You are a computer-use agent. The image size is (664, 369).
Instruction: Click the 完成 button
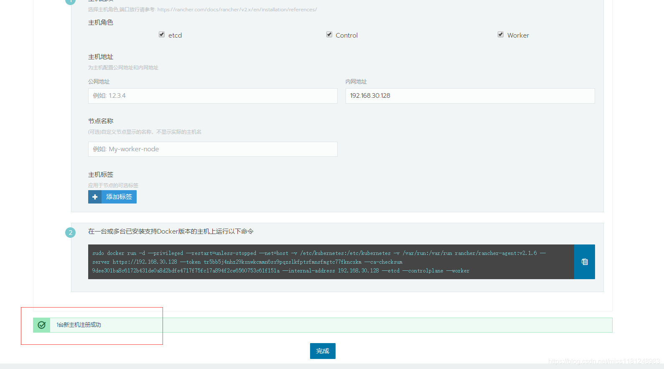(x=323, y=351)
